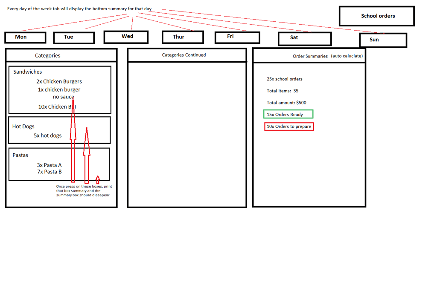Image resolution: width=437 pixels, height=290 pixels.
Task: Click the Categories Continued panel header
Action: click(x=186, y=55)
